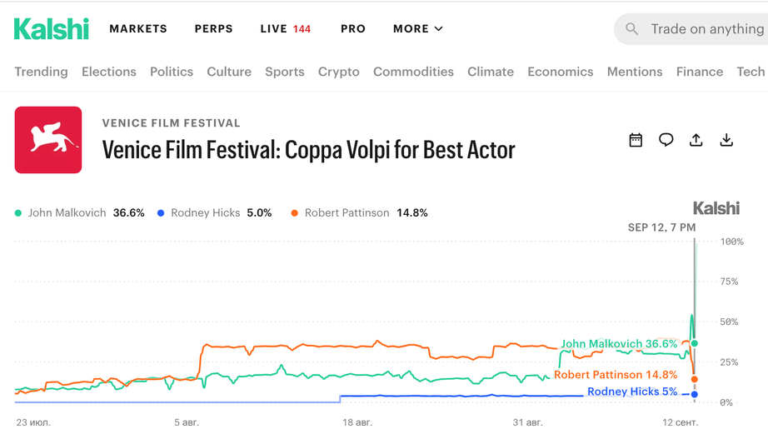The height and width of the screenshot is (434, 768).
Task: Switch to the Crypto category tab
Action: pos(338,72)
